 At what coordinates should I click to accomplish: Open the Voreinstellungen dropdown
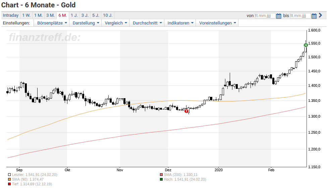(x=217, y=23)
